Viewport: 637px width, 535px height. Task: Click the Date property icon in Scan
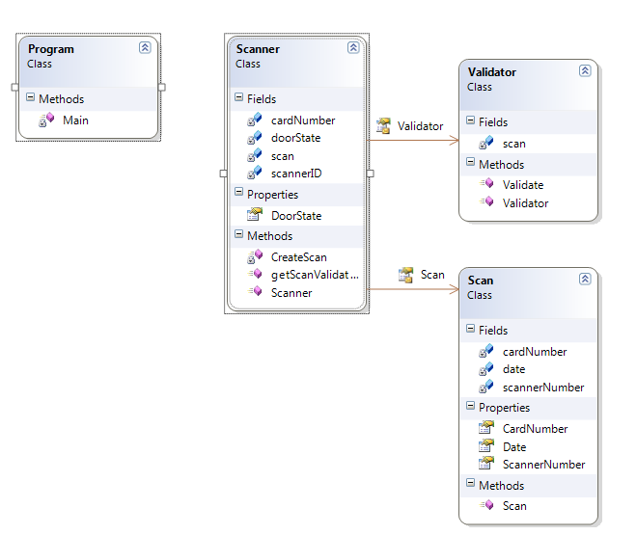click(x=485, y=445)
